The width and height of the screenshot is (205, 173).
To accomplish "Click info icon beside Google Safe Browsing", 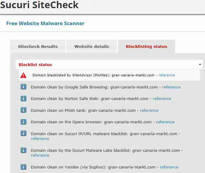I will pyautogui.click(x=23, y=87).
